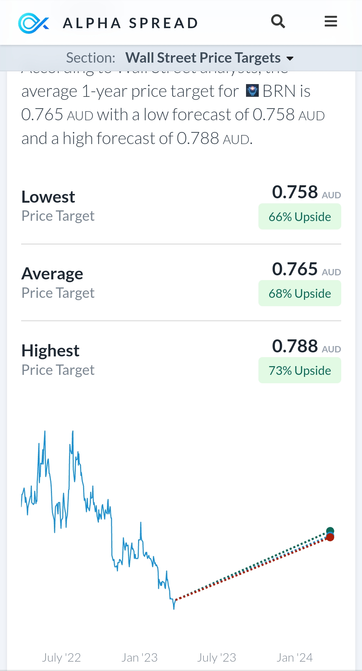Click the Jan '23 axis label
The image size is (362, 671).
point(139,658)
